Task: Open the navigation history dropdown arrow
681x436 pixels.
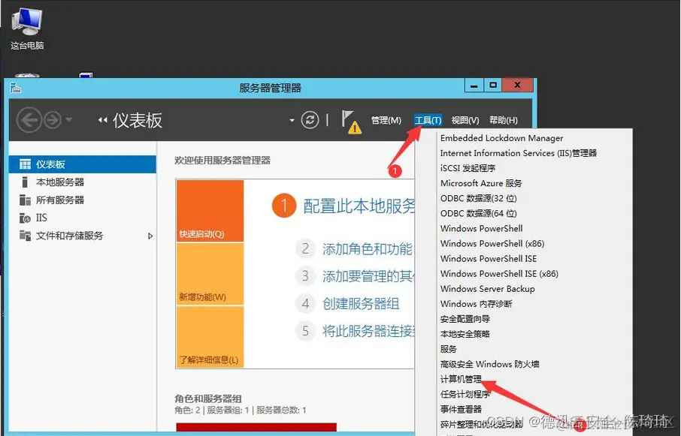Action: tap(69, 119)
